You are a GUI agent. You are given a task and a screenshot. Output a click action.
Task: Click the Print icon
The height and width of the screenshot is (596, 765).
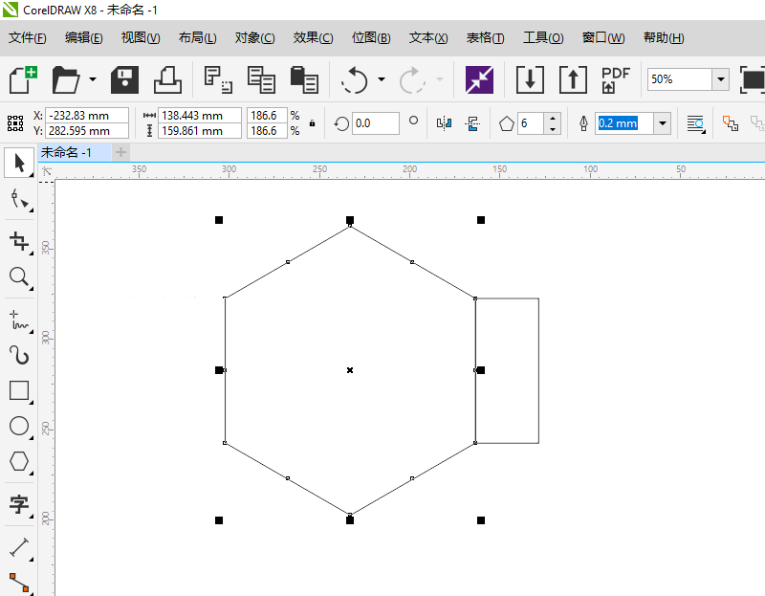point(167,79)
